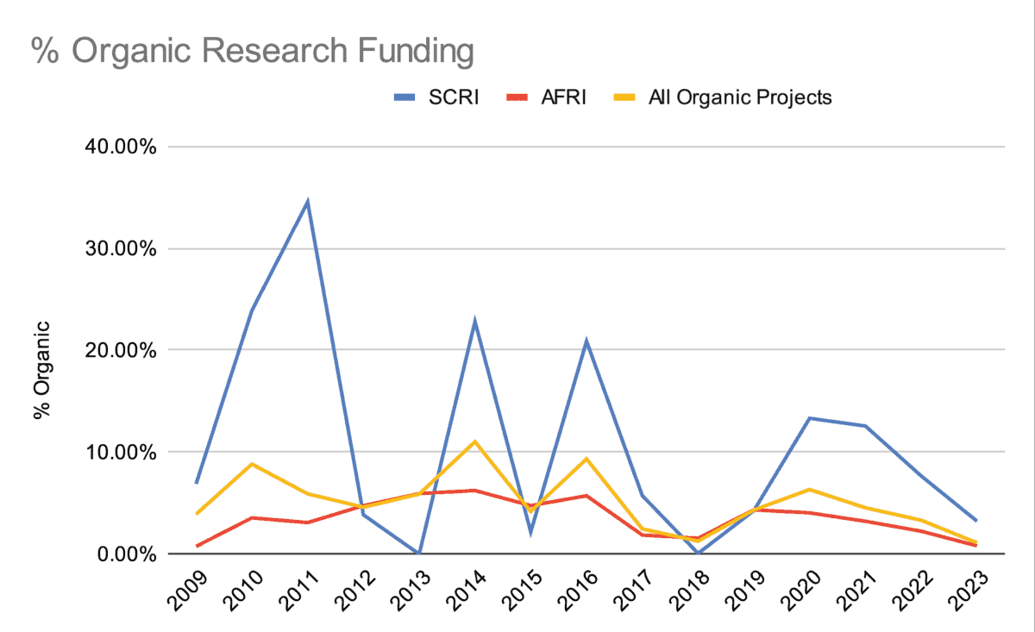Toggle the AFRI series visibility
This screenshot has width=1035, height=632.
(x=517, y=97)
